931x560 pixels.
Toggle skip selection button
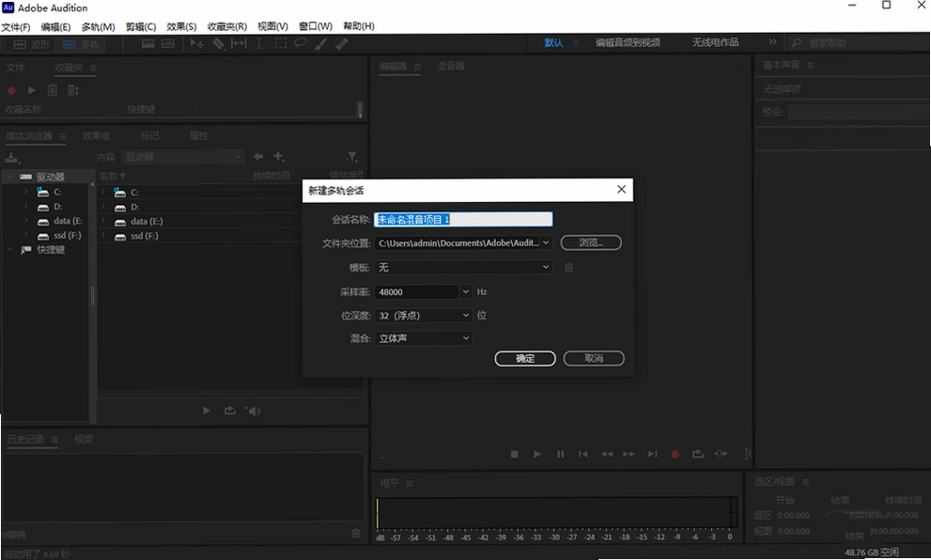point(721,454)
